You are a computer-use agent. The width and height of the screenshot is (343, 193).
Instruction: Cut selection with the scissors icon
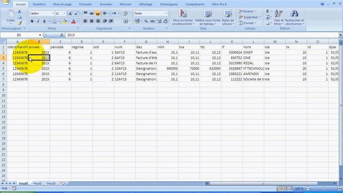[20, 11]
